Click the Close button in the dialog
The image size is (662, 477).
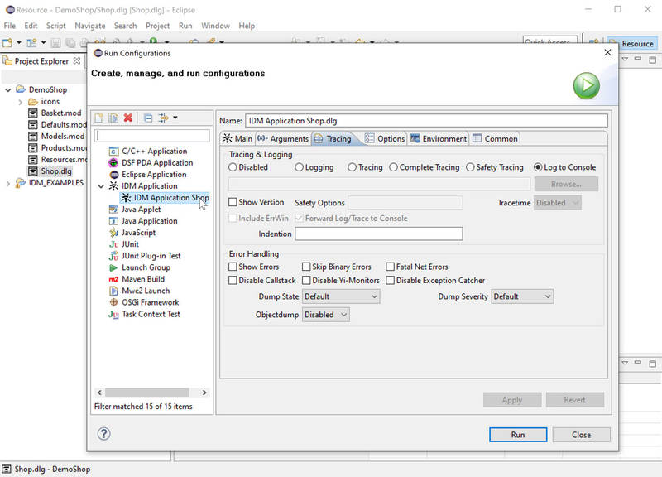(x=582, y=435)
